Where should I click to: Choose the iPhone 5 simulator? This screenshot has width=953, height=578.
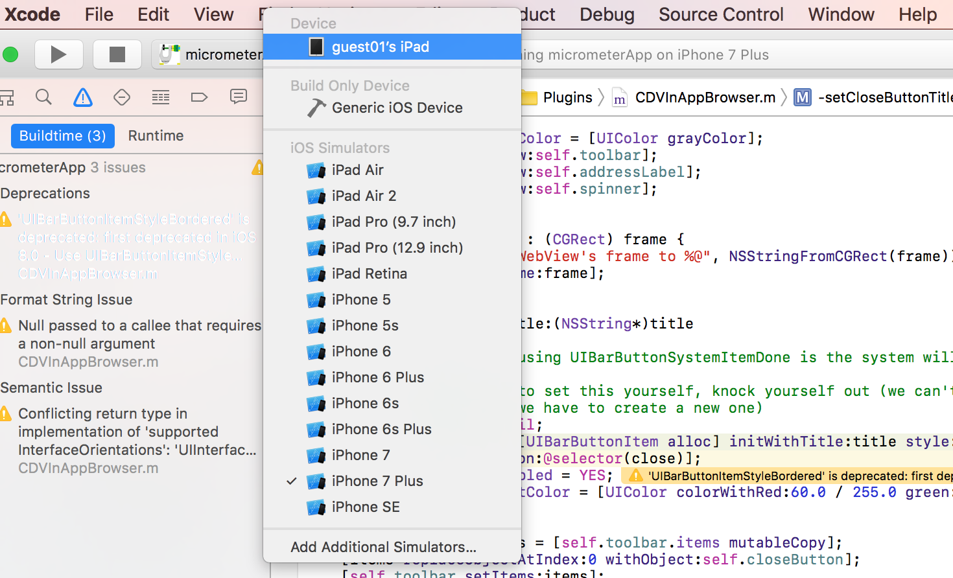392,299
